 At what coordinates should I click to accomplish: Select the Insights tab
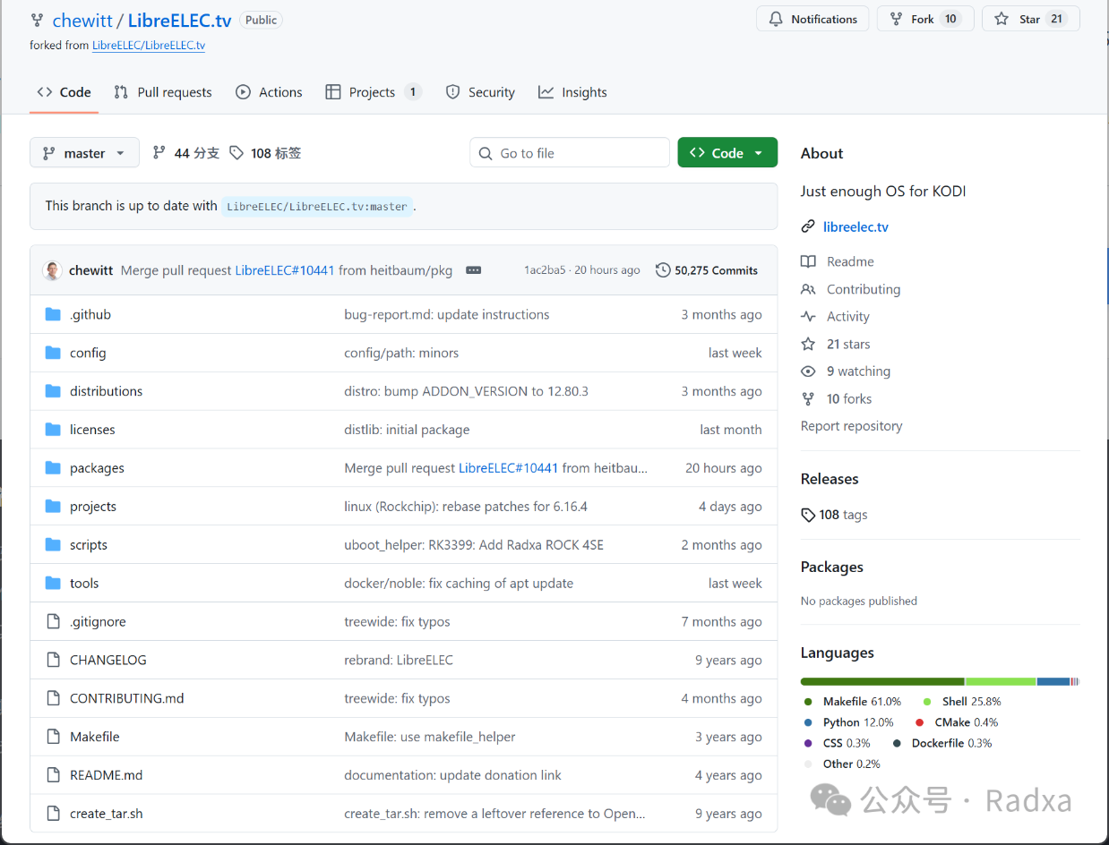572,92
